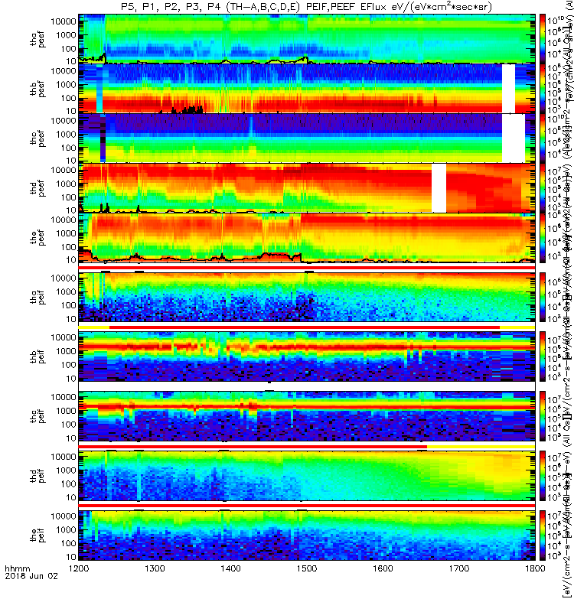Click the 10 tick label on the peif axis
This screenshot has width=574, height=612.
[71, 557]
